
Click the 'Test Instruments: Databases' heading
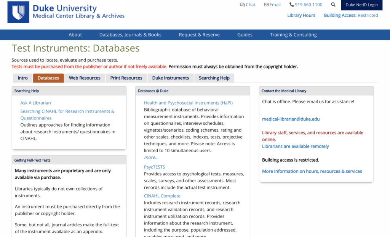coord(76,48)
